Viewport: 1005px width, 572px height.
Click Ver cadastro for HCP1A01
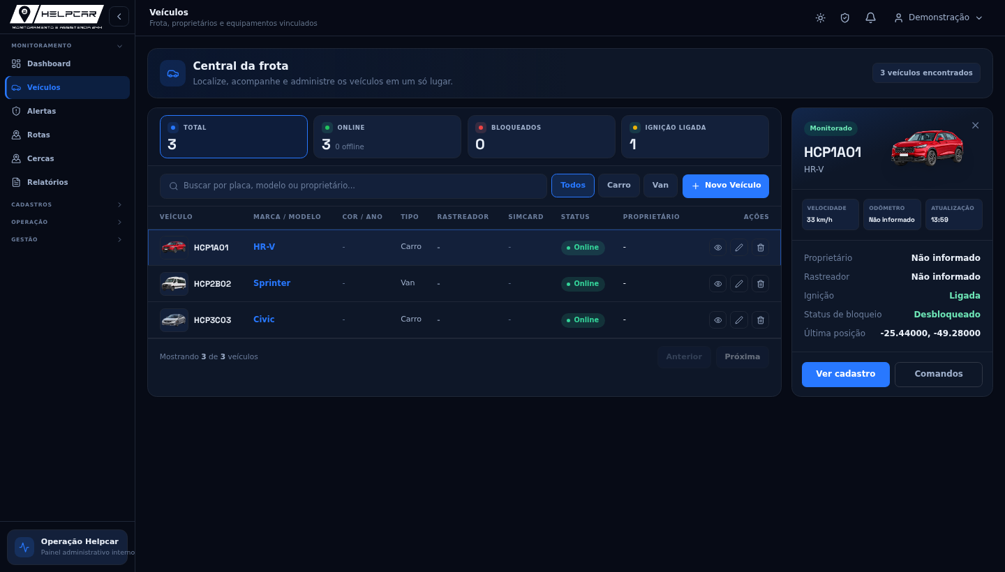[x=846, y=375]
